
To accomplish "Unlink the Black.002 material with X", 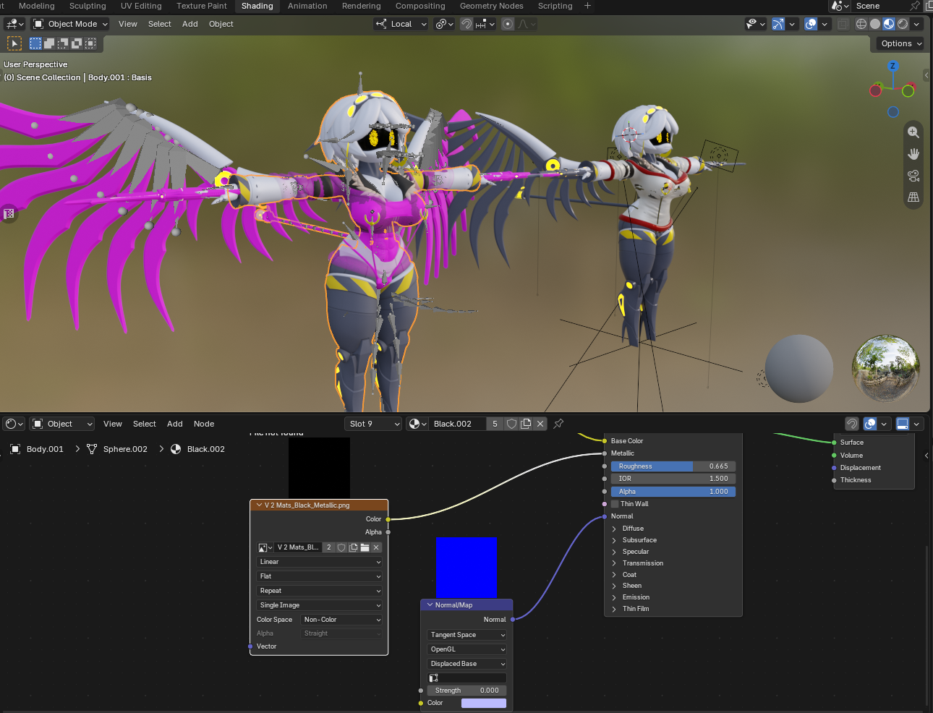I will coord(540,424).
